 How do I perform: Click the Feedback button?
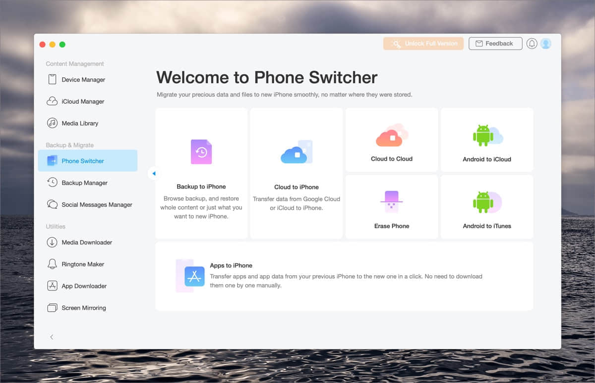tap(495, 44)
